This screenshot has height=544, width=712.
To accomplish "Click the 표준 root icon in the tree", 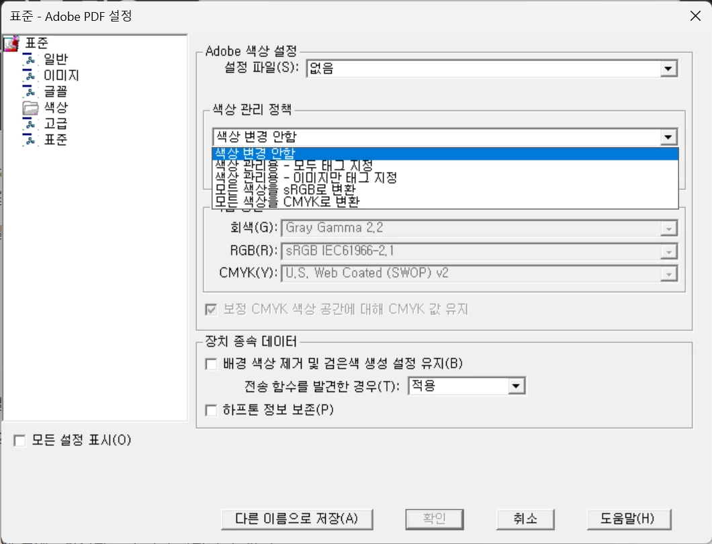I will (x=11, y=44).
